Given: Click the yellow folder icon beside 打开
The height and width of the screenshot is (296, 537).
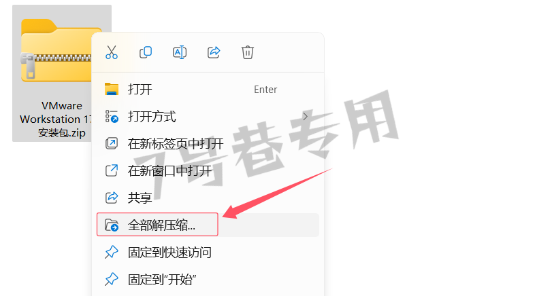Looking at the screenshot, I should (x=112, y=89).
